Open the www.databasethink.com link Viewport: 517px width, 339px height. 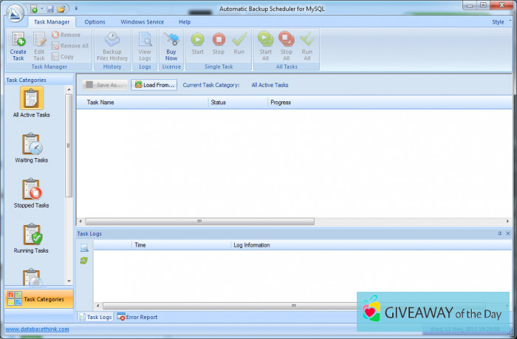coord(37,329)
